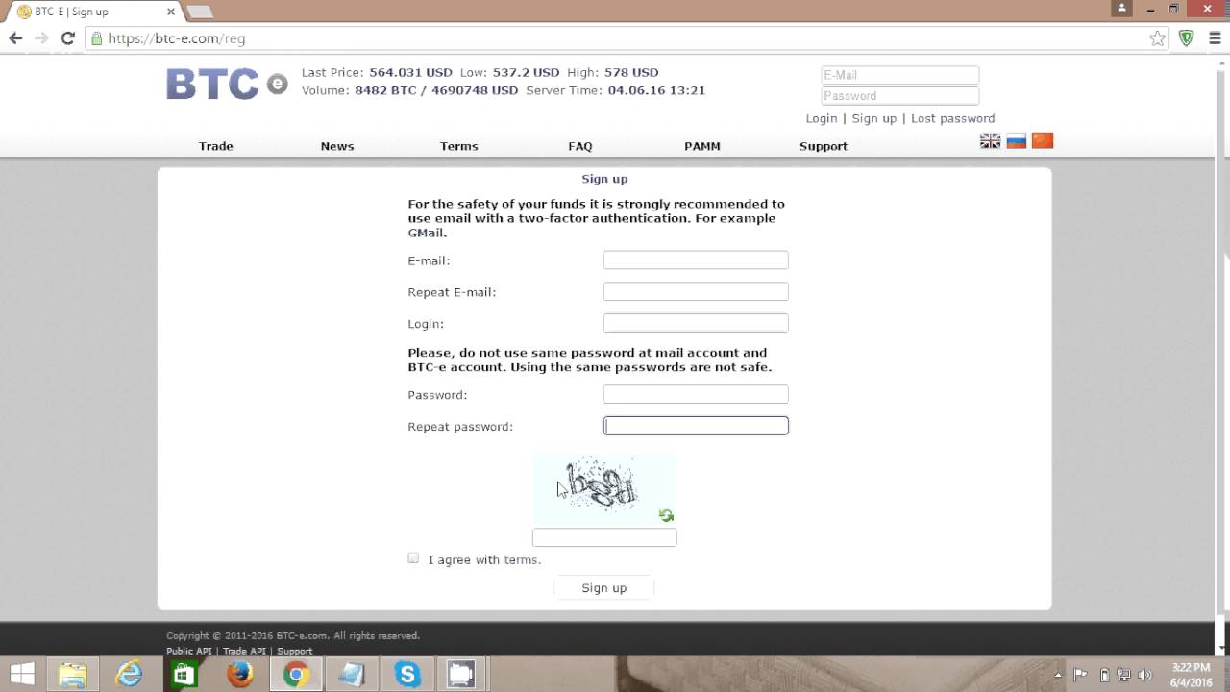The height and width of the screenshot is (692, 1230).
Task: Focus the header E-Mail login field
Action: [900, 75]
